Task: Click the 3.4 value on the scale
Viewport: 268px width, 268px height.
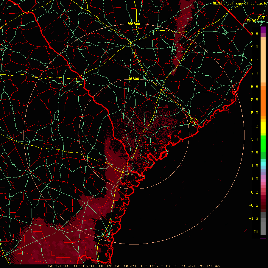Action: coord(255,139)
